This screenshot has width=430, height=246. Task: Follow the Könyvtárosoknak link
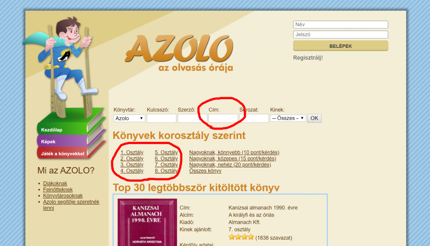point(63,196)
